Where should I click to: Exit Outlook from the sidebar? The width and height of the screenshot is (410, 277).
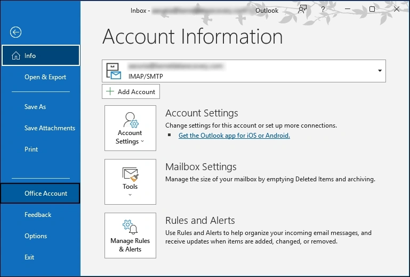29,257
